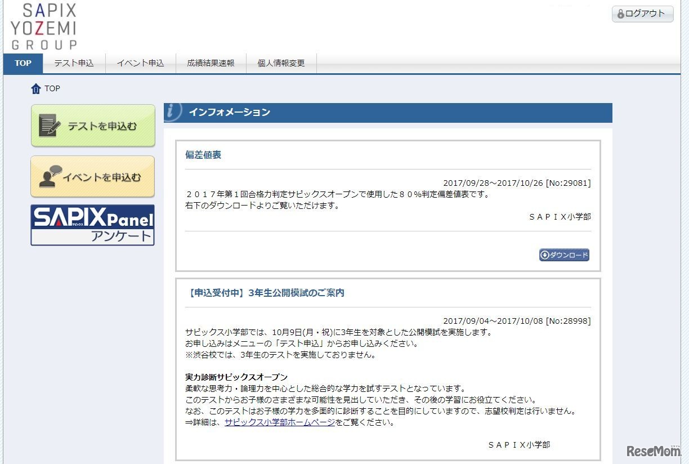Click the person icon next to ログアウト
The height and width of the screenshot is (464, 689).
620,14
